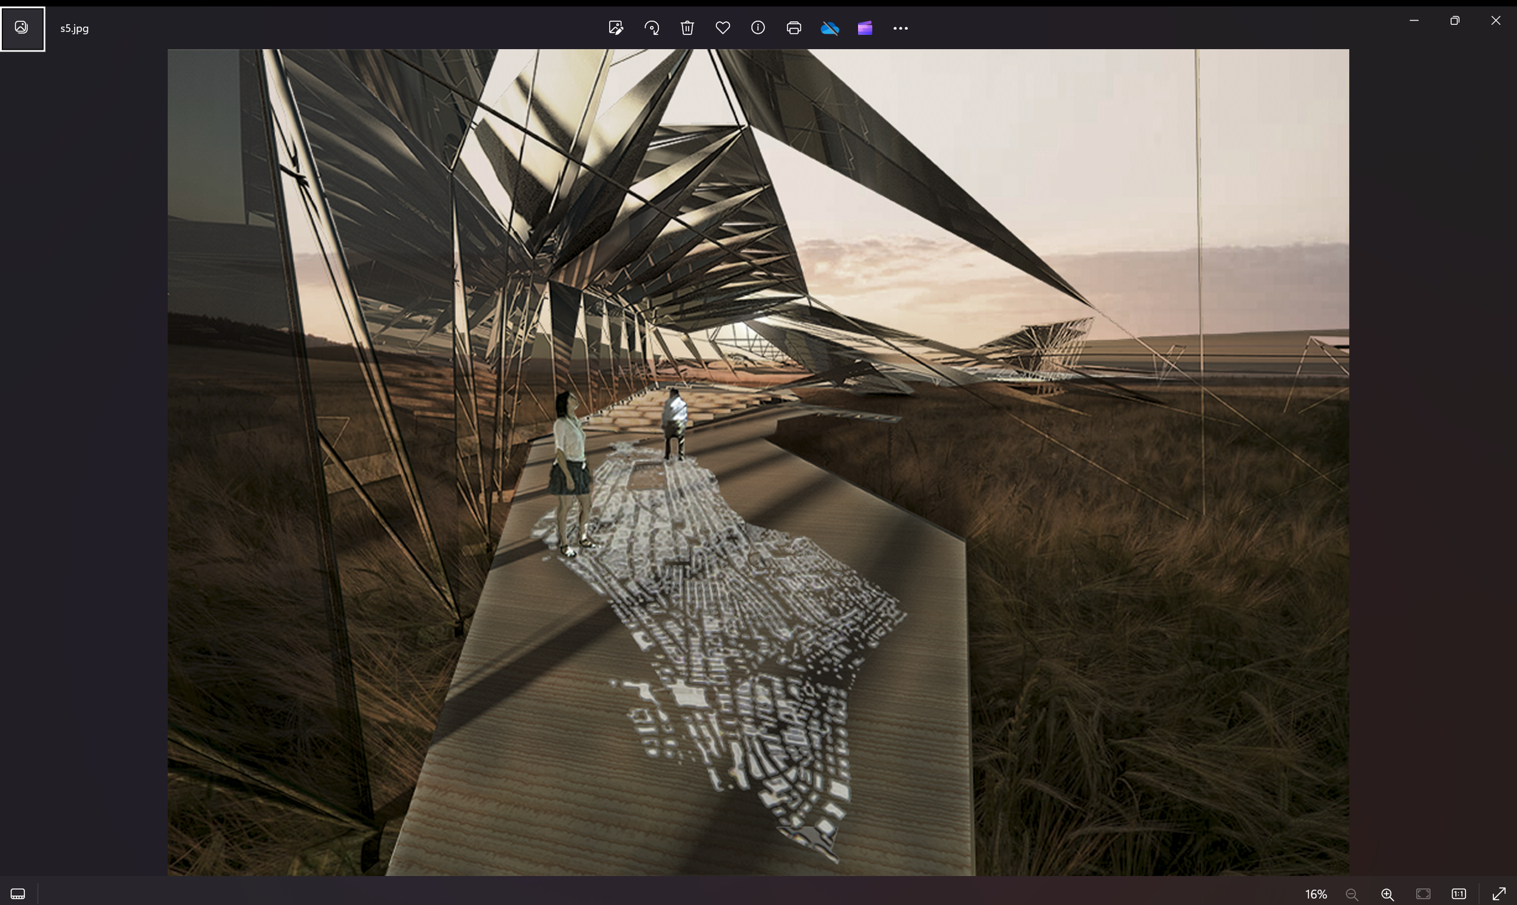Image resolution: width=1517 pixels, height=905 pixels.
Task: Show file info panel
Action: click(x=757, y=28)
